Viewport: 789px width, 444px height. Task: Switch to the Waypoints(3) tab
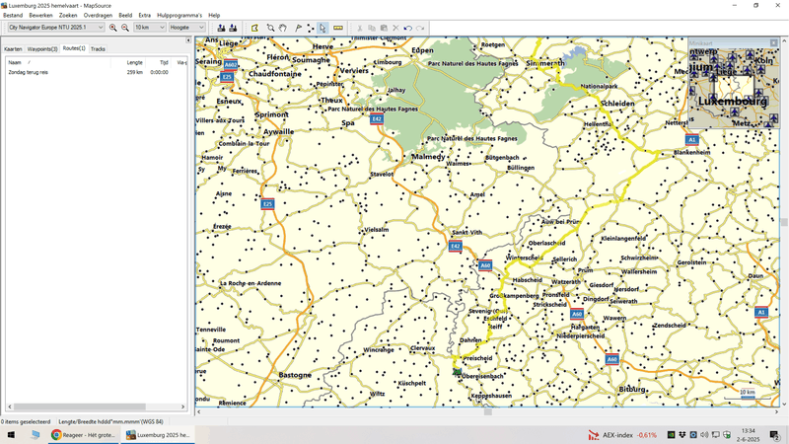(x=42, y=48)
